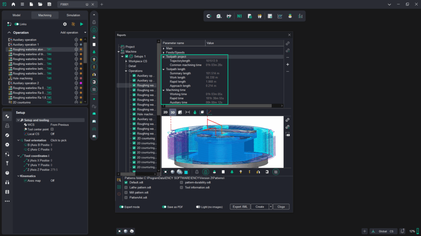421x236 pixels.
Task: Select the 3D preview mode
Action: click(x=173, y=112)
